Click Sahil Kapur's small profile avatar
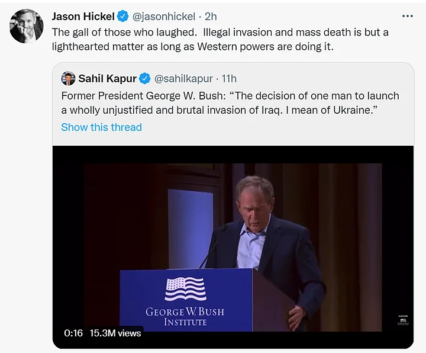The image size is (426, 353). pyautogui.click(x=69, y=79)
